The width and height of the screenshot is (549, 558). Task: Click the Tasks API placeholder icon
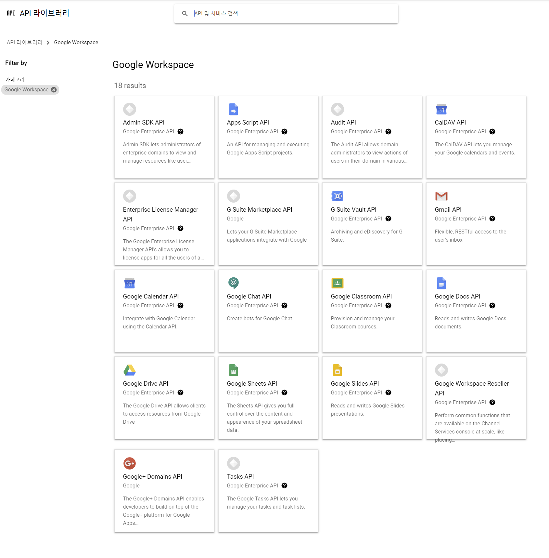coord(233,463)
